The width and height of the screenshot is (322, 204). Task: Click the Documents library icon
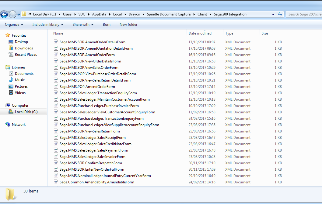click(x=11, y=73)
